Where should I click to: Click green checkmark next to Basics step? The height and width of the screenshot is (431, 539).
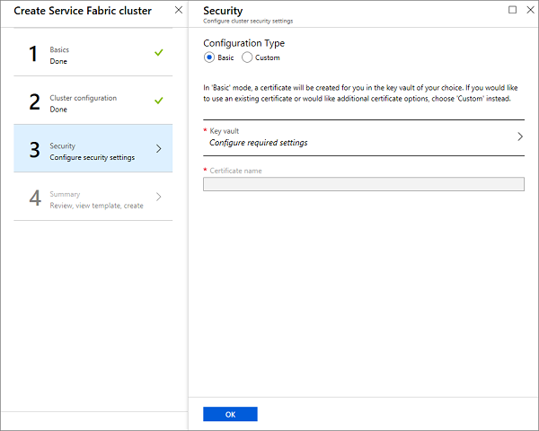coord(159,53)
